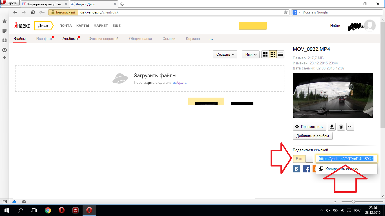
Task: Switch to the Альбомы tab
Action: coord(70,39)
